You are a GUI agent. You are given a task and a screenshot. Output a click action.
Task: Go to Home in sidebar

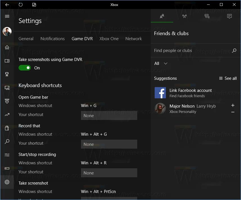(7, 47)
